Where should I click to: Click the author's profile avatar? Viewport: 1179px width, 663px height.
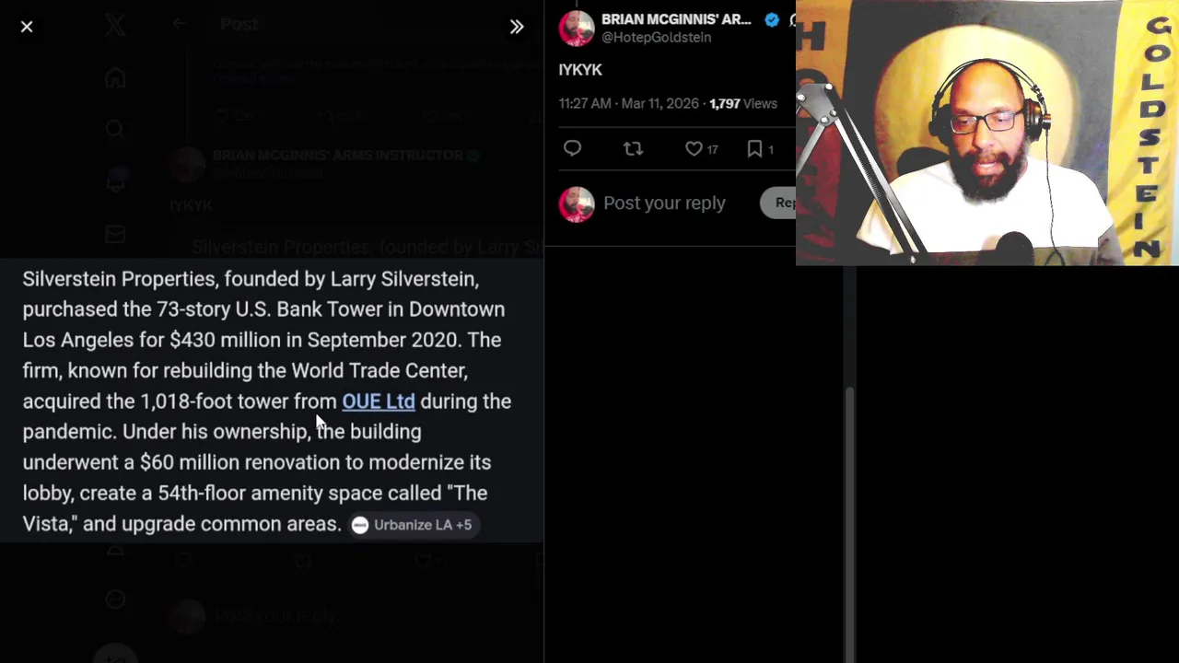pos(577,28)
